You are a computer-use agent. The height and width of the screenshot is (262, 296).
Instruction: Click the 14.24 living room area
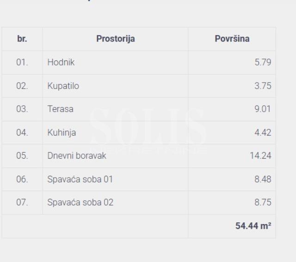[x=260, y=156]
